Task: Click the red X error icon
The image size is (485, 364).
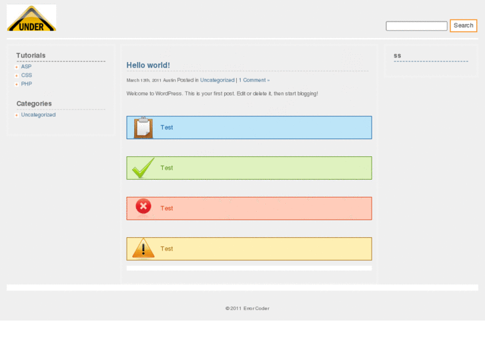Action: [143, 206]
